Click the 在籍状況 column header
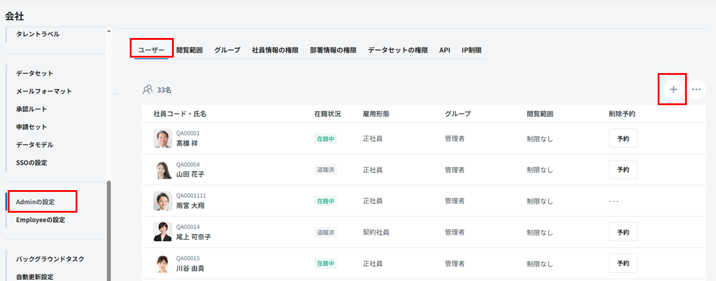716x281 pixels. click(327, 114)
